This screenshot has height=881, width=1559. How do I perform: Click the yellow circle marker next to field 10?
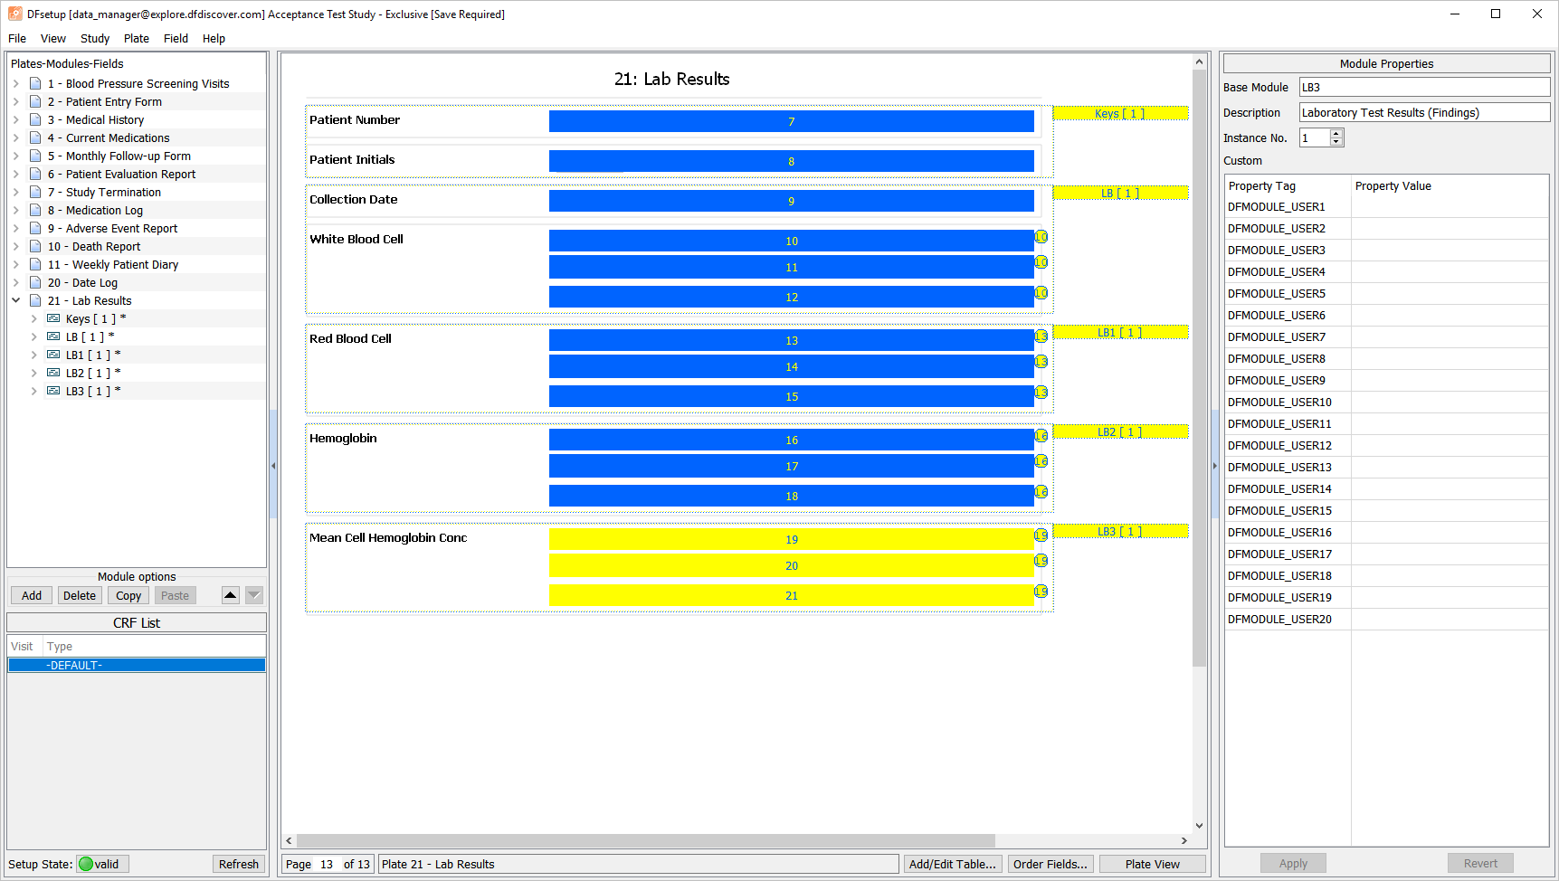tap(1041, 237)
